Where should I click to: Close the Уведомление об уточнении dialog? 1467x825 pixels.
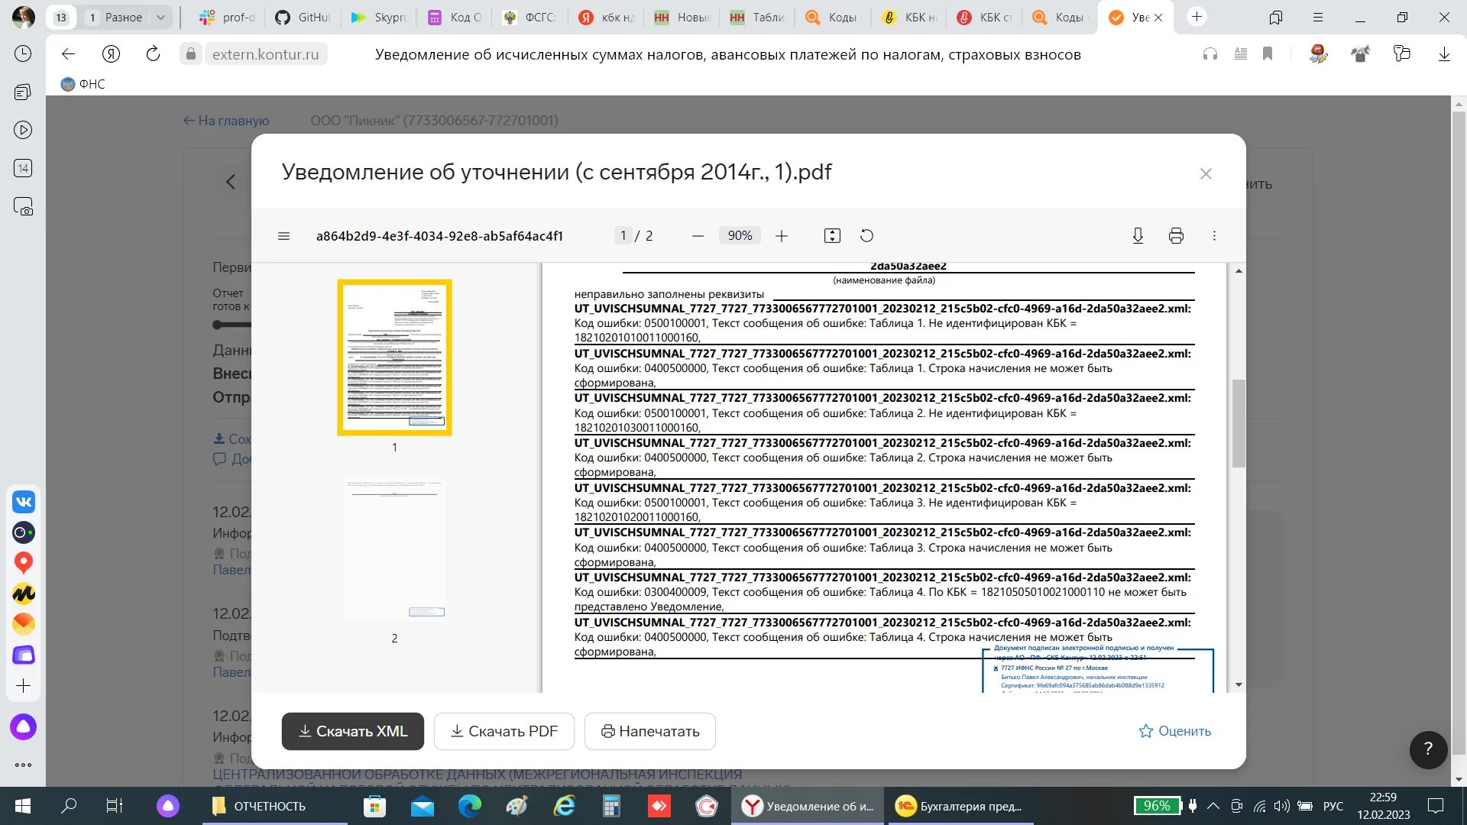1206,174
